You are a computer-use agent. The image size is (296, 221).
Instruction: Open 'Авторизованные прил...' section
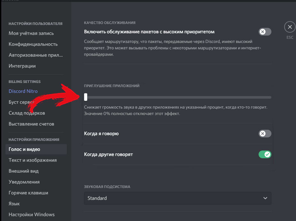pos(36,55)
